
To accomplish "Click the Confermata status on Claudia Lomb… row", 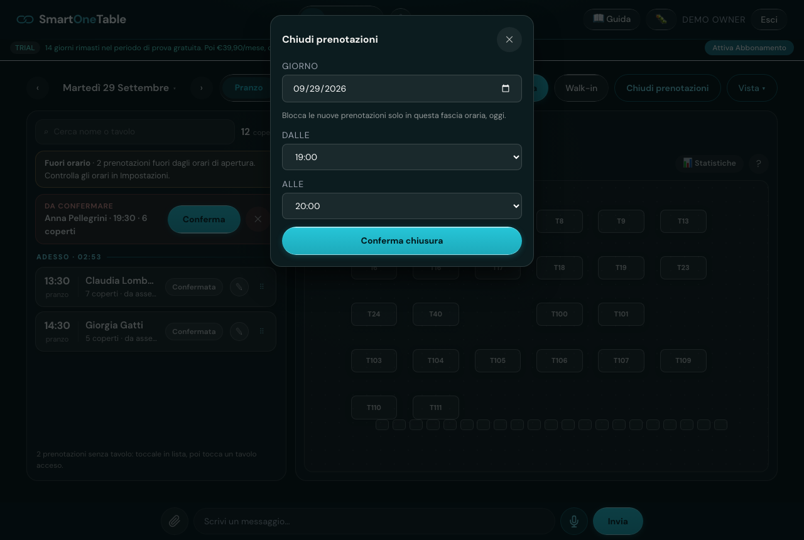I will click(194, 287).
